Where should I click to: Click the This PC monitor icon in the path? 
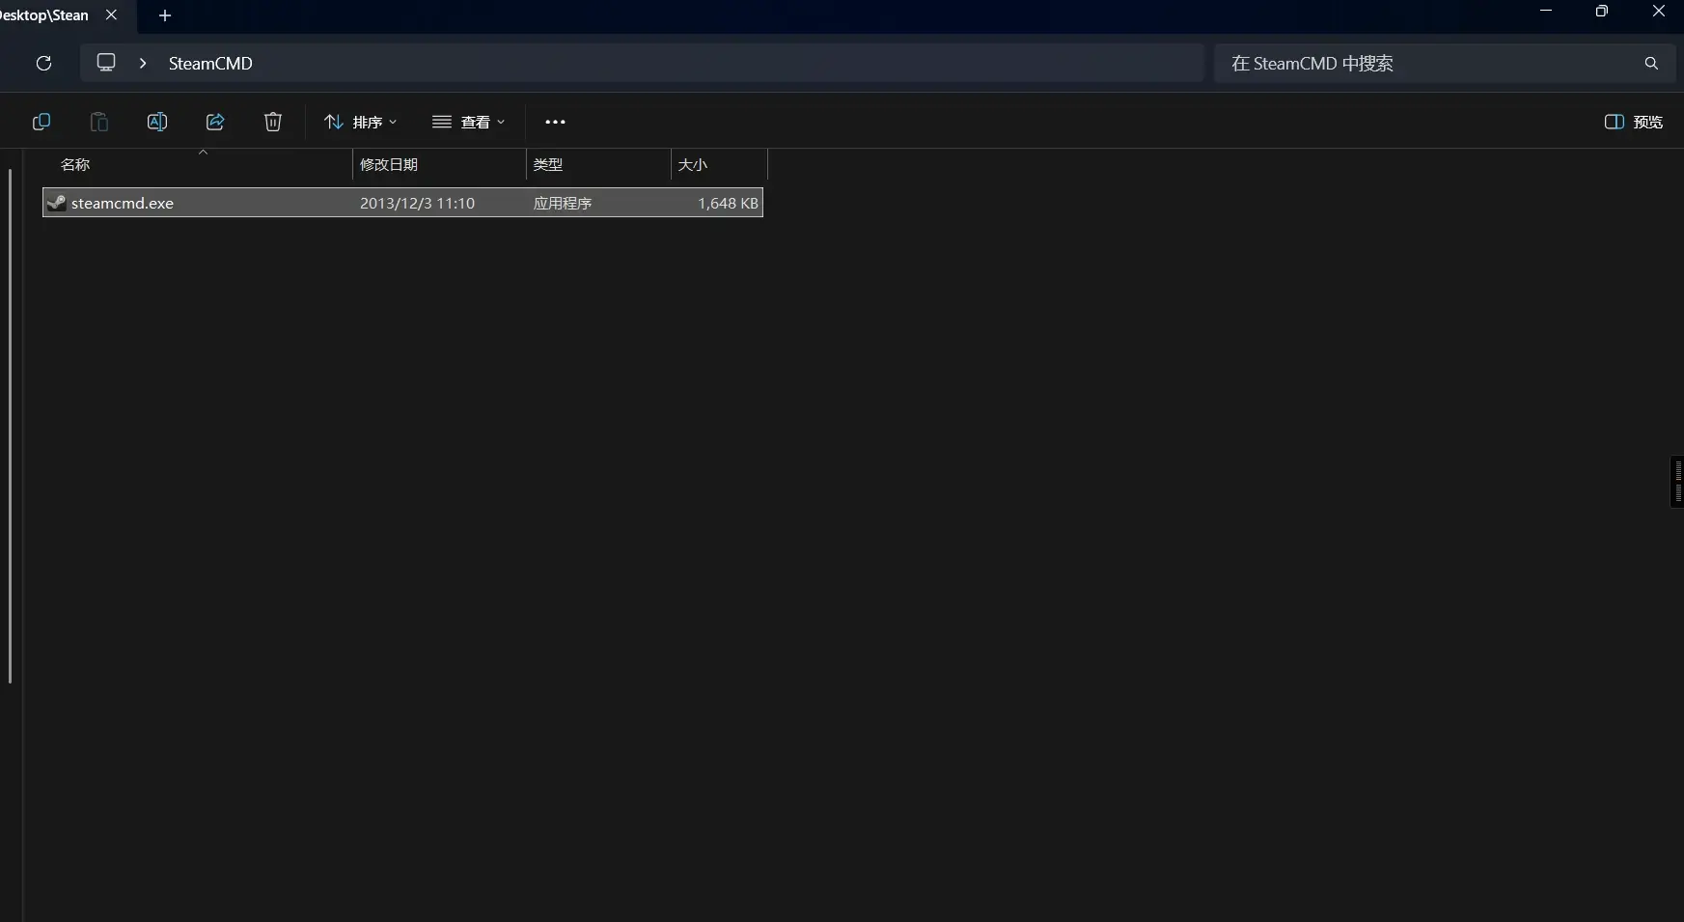pos(106,63)
